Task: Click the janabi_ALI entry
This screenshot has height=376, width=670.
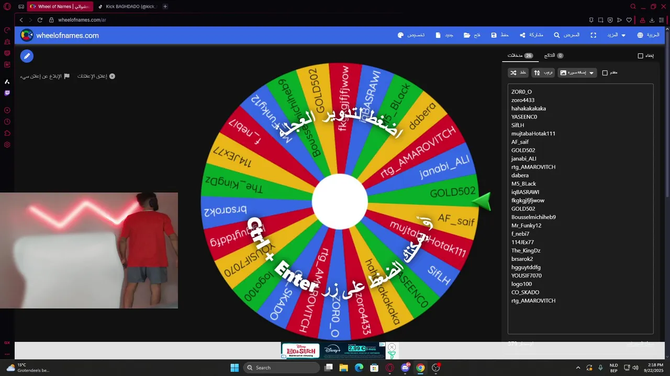Action: [523, 159]
